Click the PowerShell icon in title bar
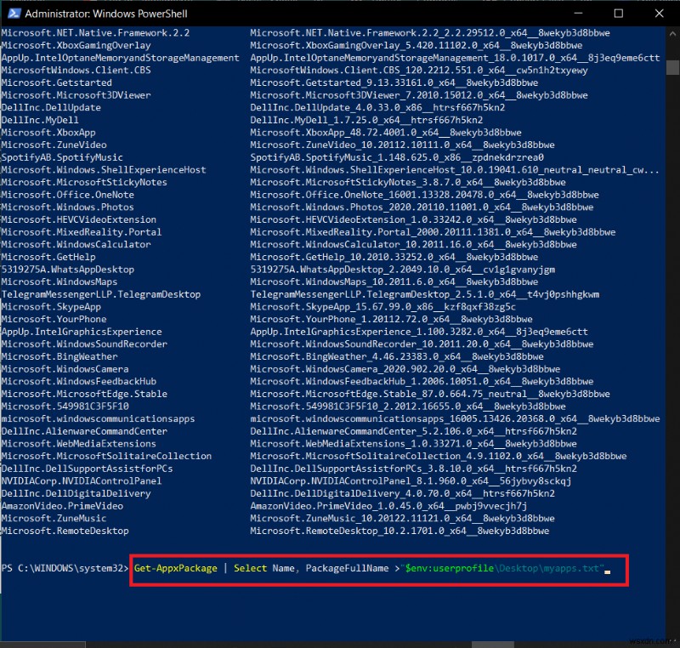680x648 pixels. click(14, 14)
